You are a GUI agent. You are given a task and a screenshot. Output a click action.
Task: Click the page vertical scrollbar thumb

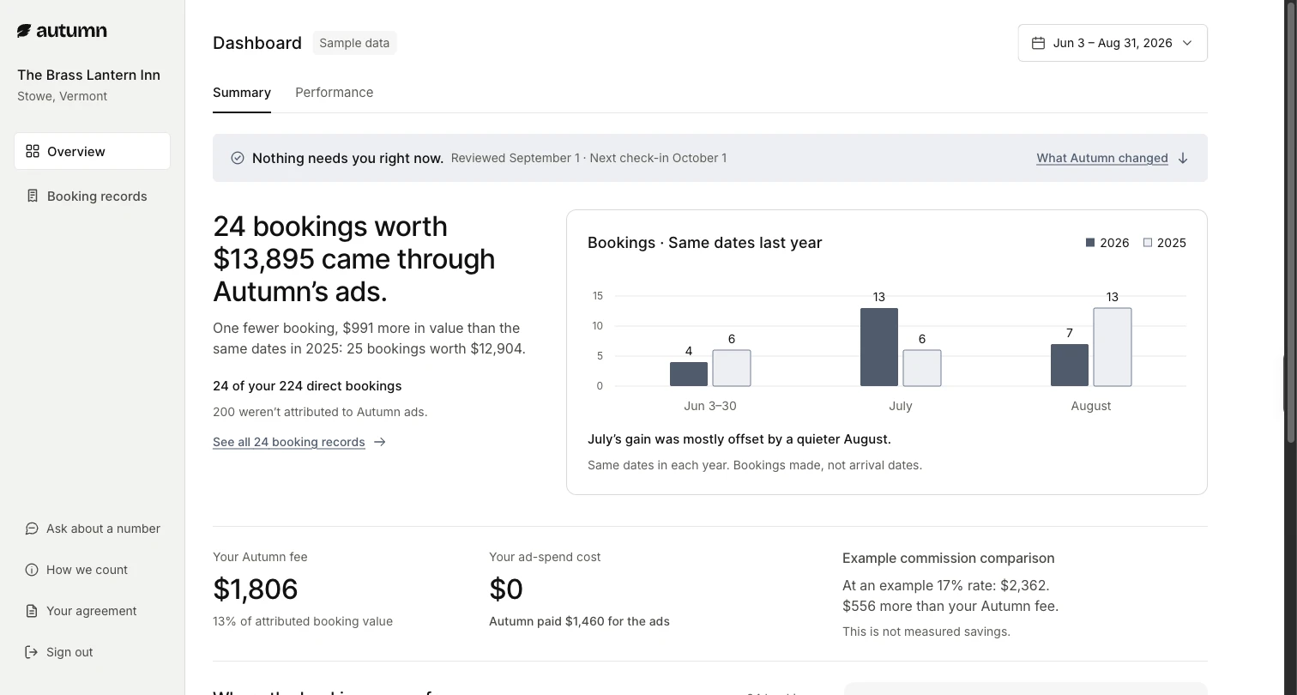click(1289, 223)
